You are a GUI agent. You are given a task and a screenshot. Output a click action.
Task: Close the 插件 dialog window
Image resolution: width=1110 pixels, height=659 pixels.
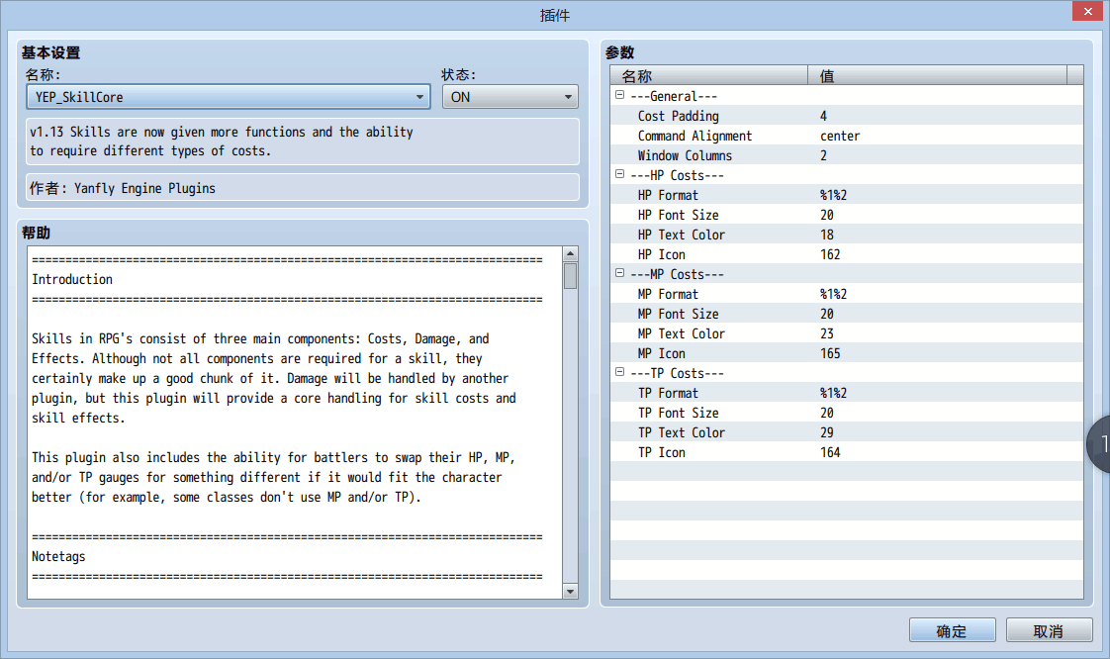[1088, 11]
